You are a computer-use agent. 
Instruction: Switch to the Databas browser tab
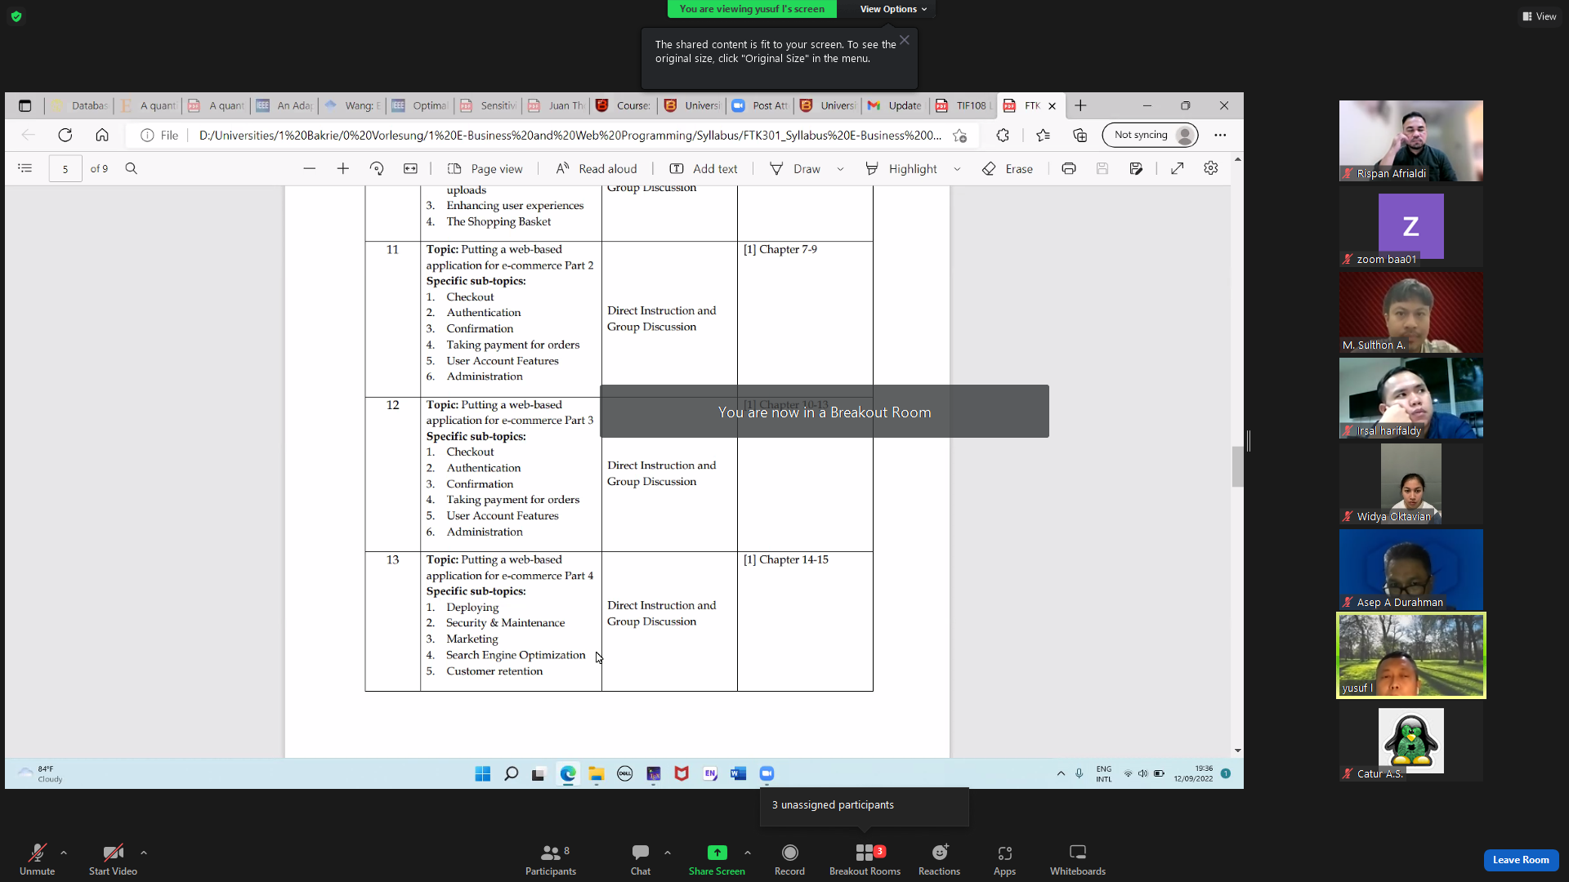click(x=80, y=105)
